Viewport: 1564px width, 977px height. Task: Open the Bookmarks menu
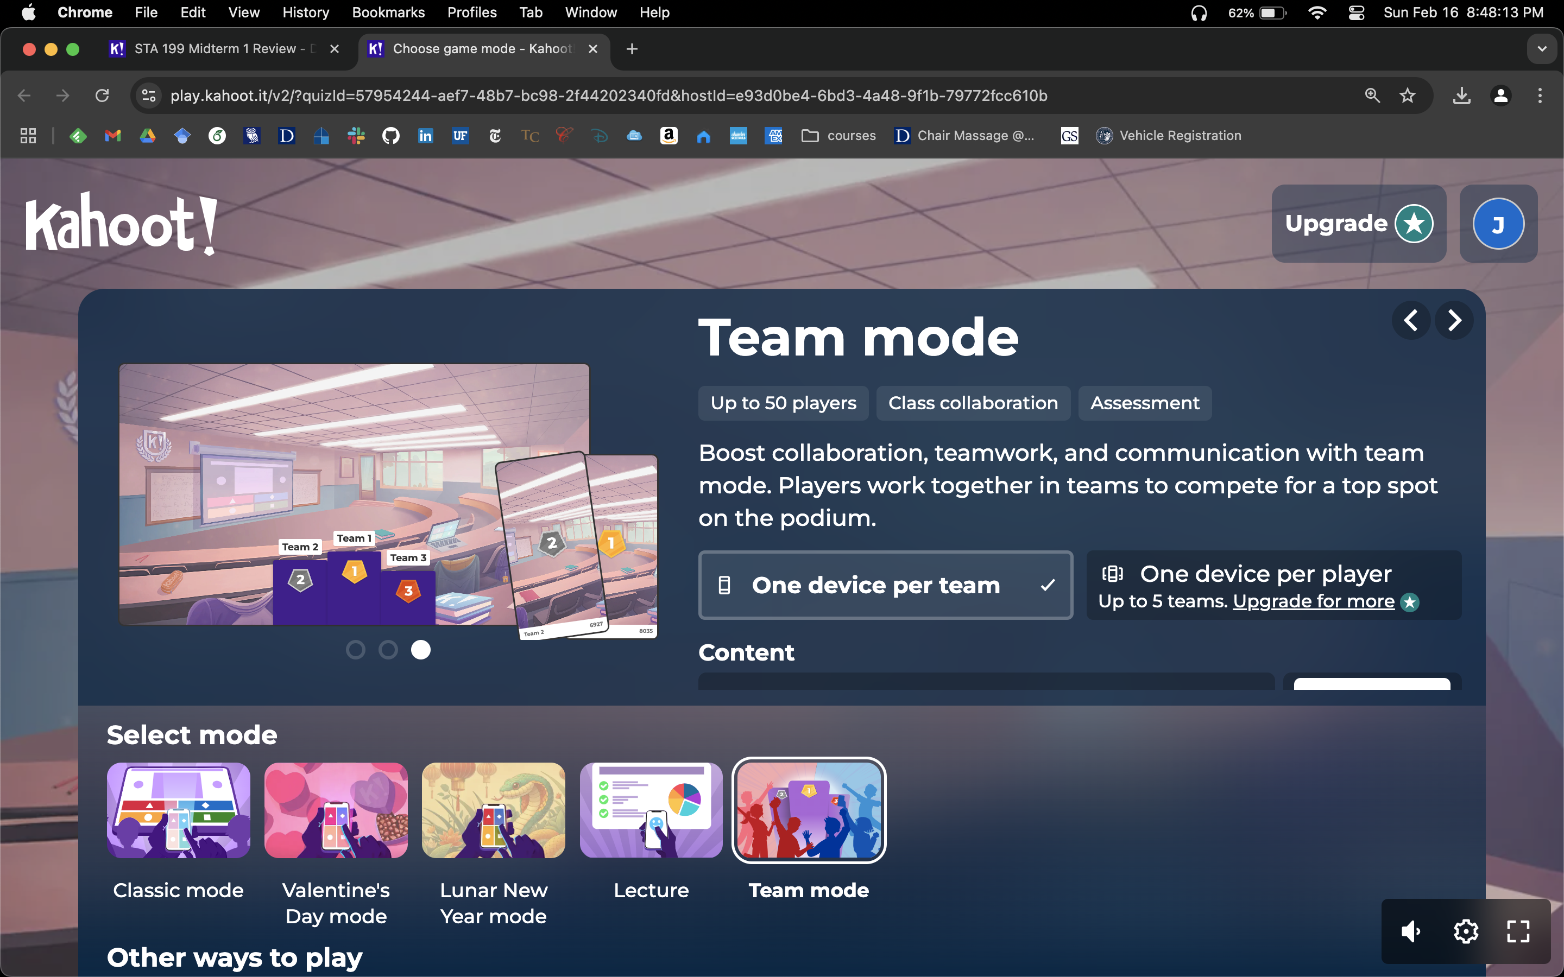(388, 12)
